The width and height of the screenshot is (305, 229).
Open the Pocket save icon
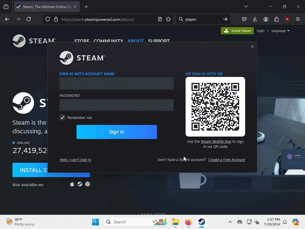click(x=244, y=19)
